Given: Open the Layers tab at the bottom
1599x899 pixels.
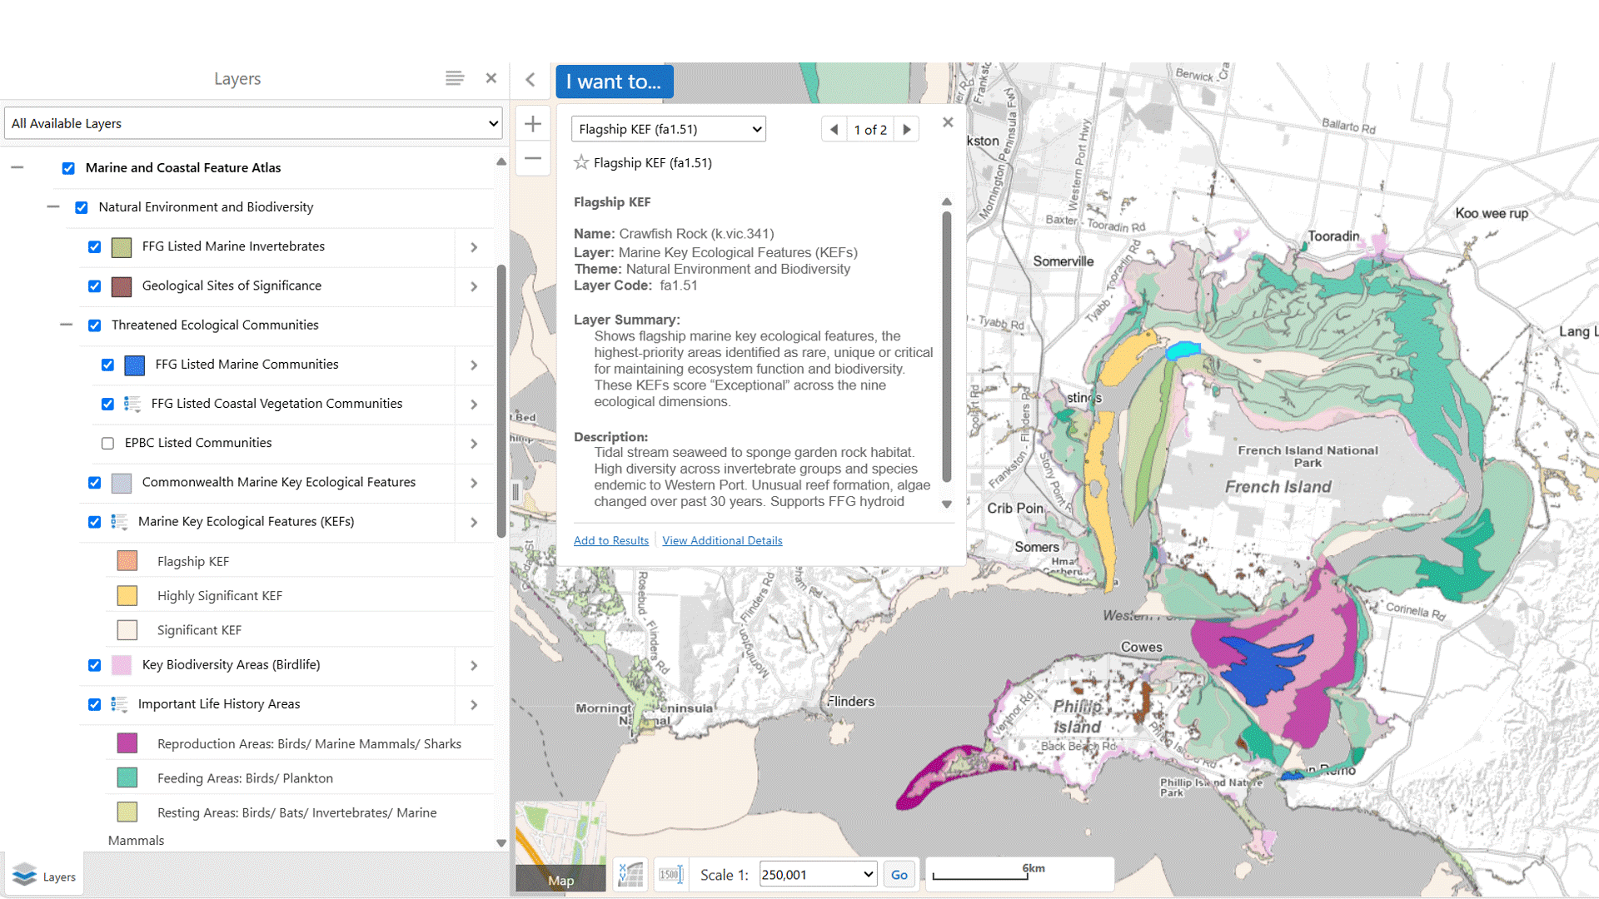Looking at the screenshot, I should pyautogui.click(x=43, y=876).
